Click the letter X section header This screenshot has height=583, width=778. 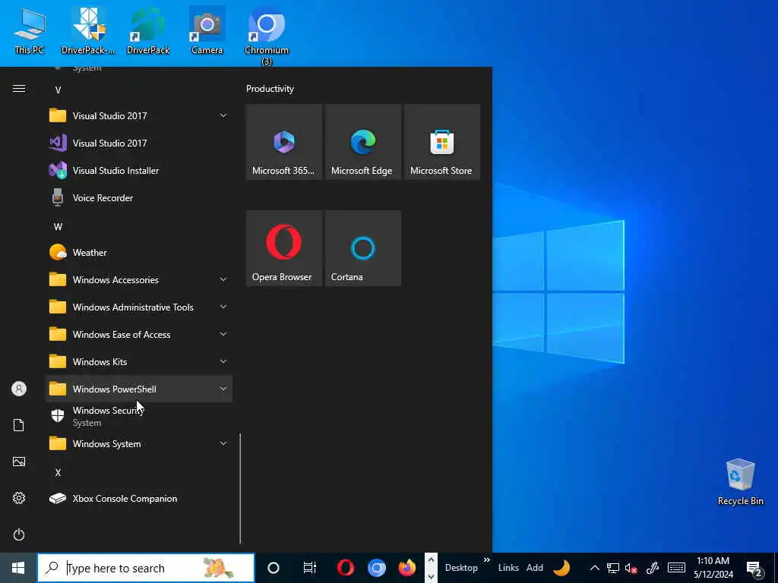coord(58,472)
